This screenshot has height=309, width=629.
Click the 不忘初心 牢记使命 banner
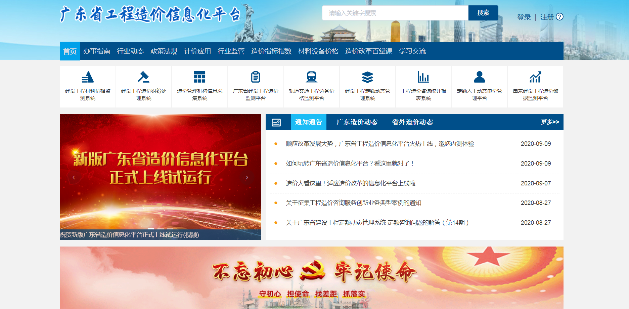(x=312, y=278)
